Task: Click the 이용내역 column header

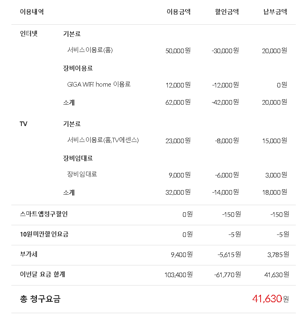Action: coord(31,12)
